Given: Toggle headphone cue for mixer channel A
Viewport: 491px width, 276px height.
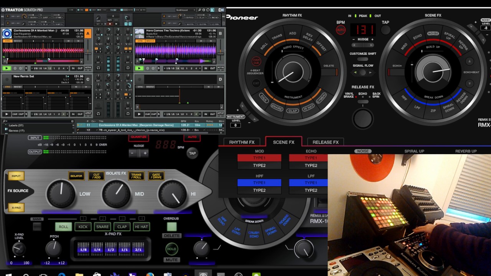Looking at the screenshot, I should (x=98, y=68).
